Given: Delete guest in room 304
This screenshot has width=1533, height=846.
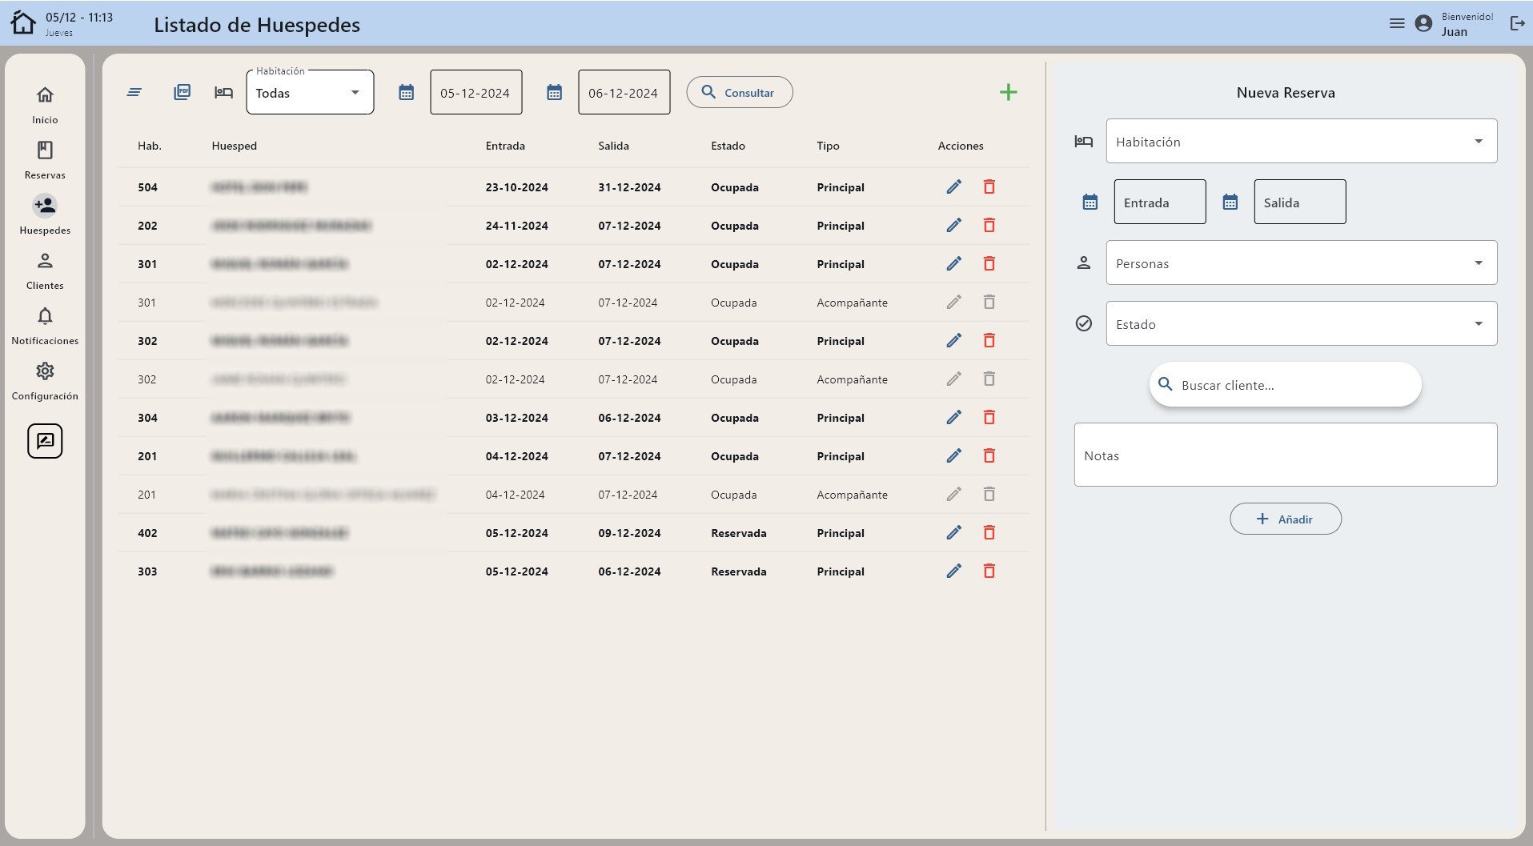Looking at the screenshot, I should (x=989, y=417).
